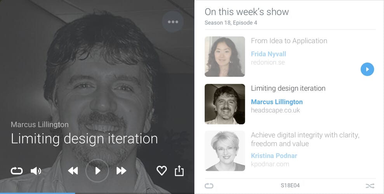The image size is (384, 194).
Task: Toggle repeat in the player controls
Action: coord(17,170)
